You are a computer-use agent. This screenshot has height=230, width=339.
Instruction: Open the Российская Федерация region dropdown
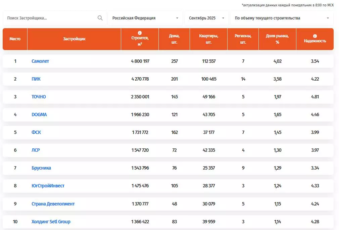(145, 18)
